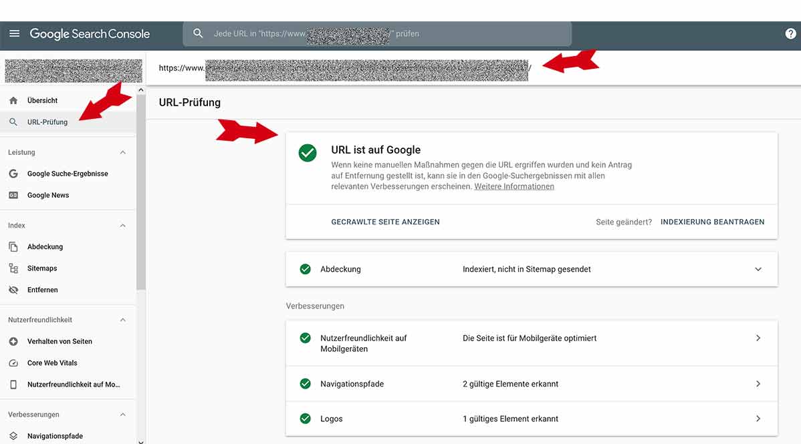Click sidebar scrollbar up arrow
Image resolution: width=801 pixels, height=444 pixels.
tap(141, 90)
